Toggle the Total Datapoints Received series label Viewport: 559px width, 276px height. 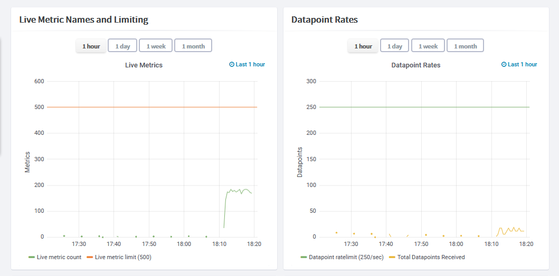[431, 257]
